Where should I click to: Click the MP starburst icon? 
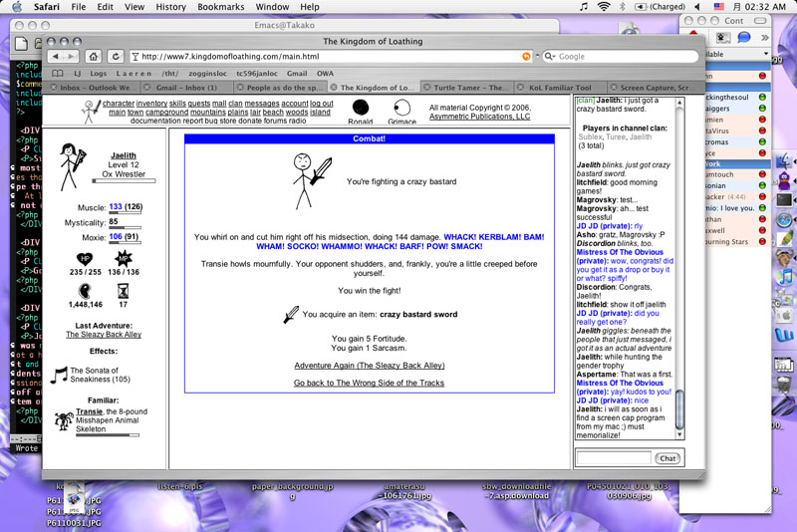pyautogui.click(x=123, y=259)
